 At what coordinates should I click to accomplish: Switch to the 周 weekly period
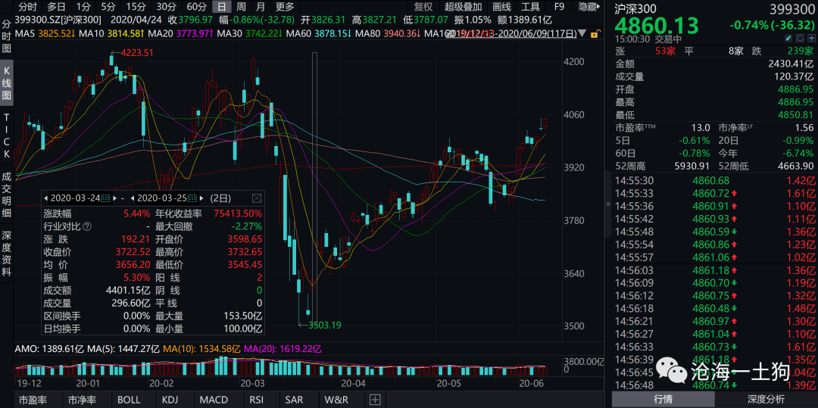click(x=241, y=7)
